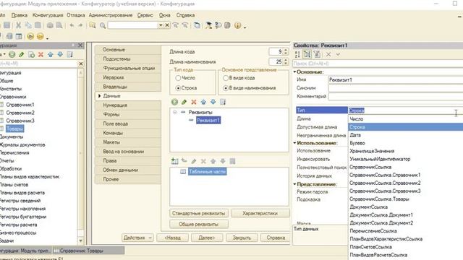Add tabular section icon above Табличные части

tap(174, 161)
